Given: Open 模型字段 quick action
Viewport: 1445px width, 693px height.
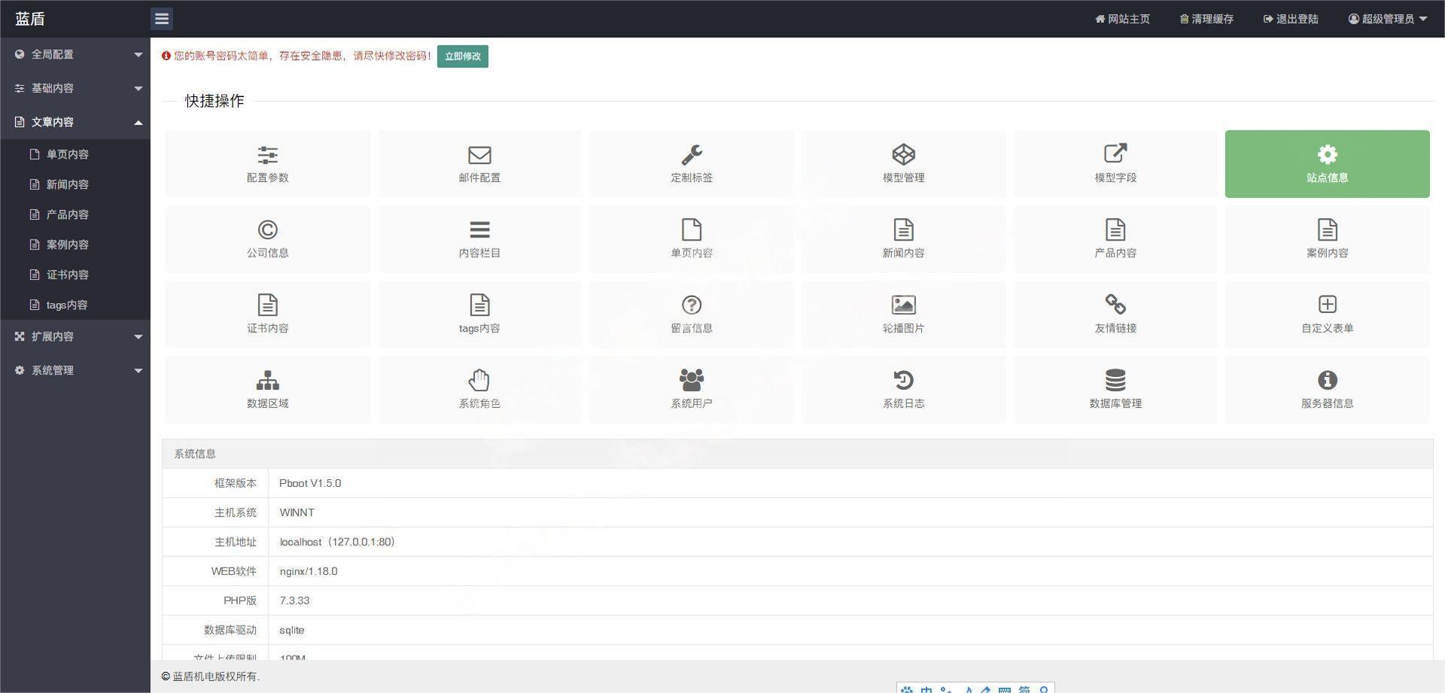Looking at the screenshot, I should [1115, 164].
